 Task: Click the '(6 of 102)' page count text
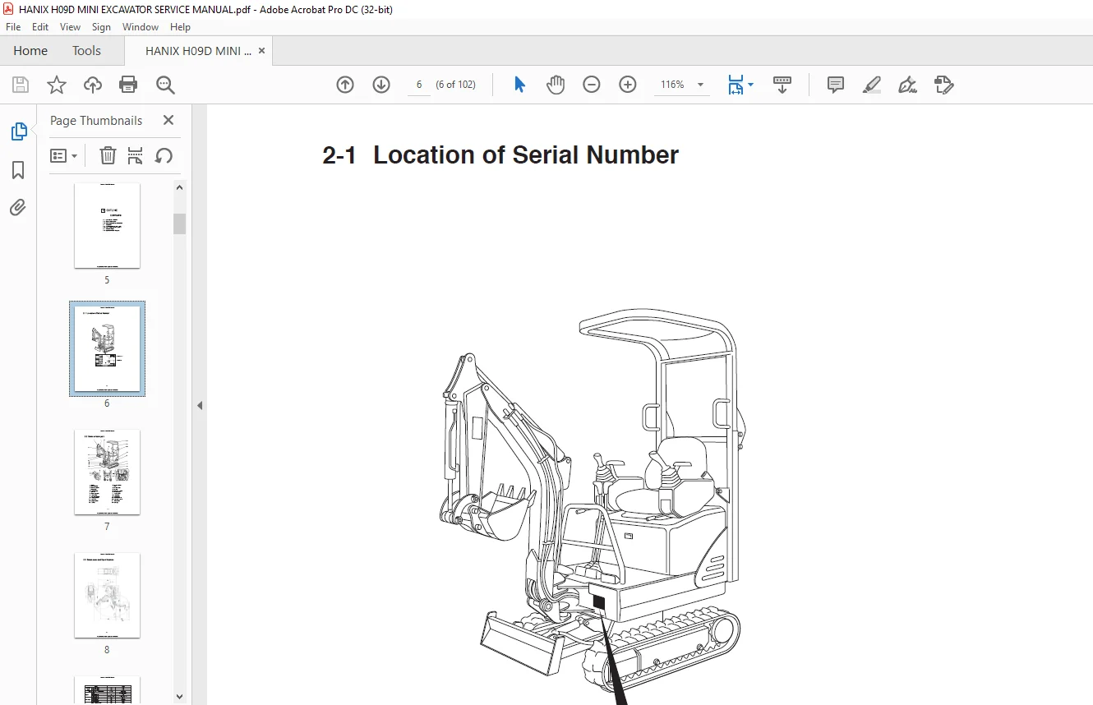point(455,85)
